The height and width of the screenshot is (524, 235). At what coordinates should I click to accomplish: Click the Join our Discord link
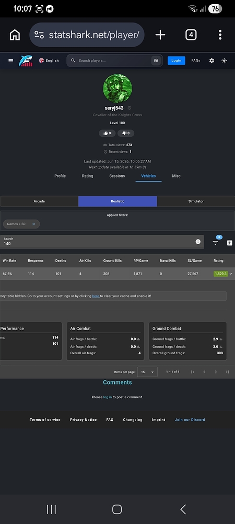[190, 420]
